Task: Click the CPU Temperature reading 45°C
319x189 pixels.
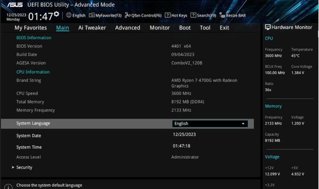Action: 295,56
